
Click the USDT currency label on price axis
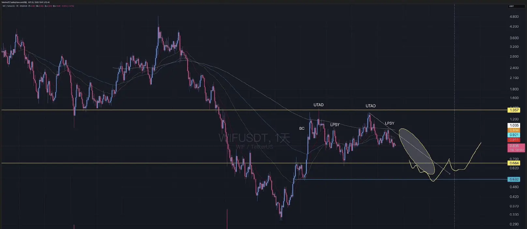(x=511, y=6)
